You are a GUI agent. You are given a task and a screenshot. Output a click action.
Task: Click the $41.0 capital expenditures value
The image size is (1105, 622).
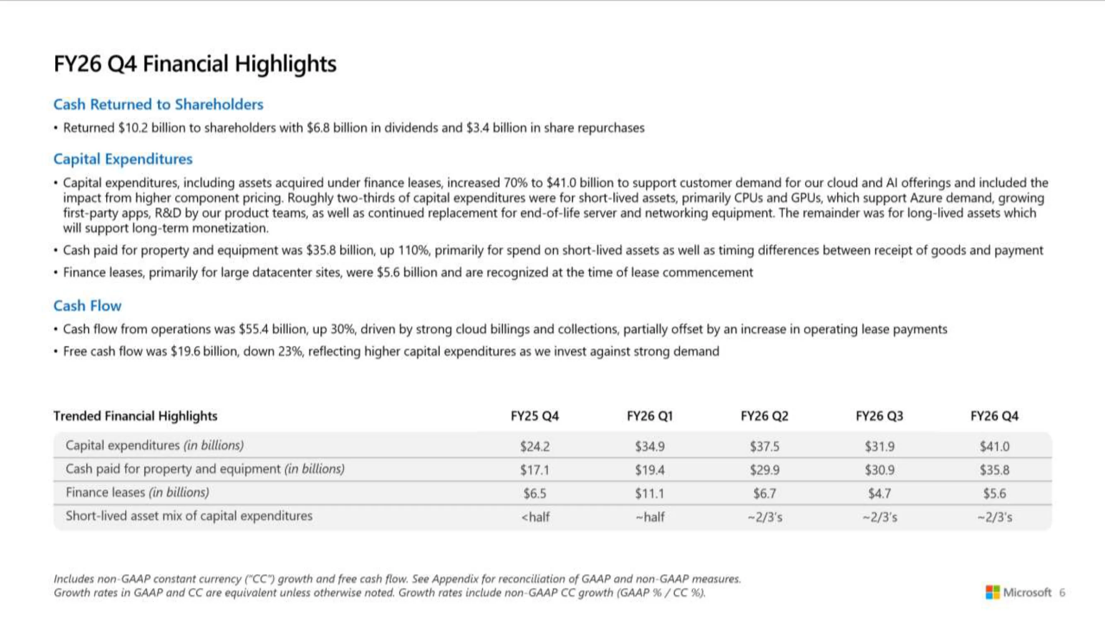coord(994,447)
